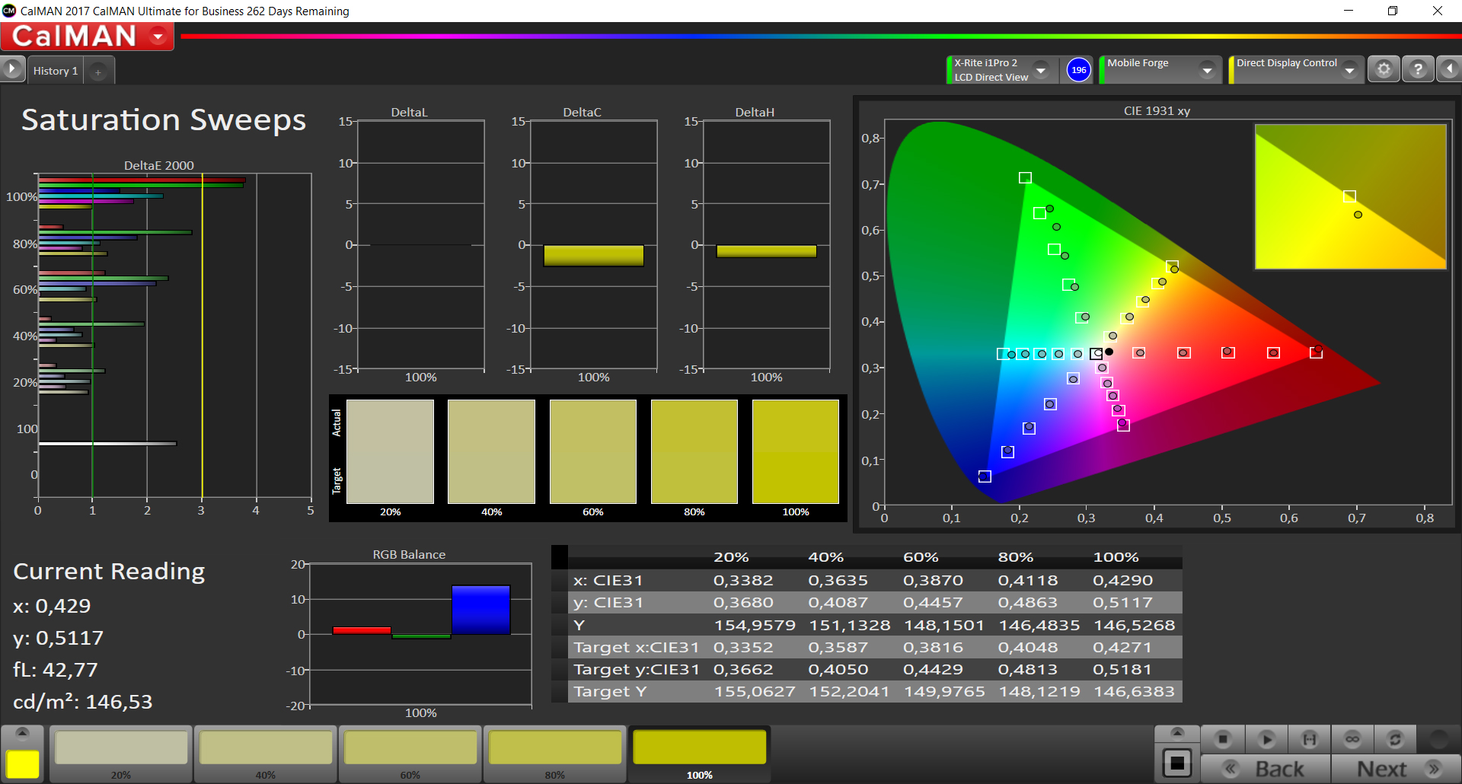Start continuous read with infinity icon
1462x784 pixels.
coord(1352,739)
